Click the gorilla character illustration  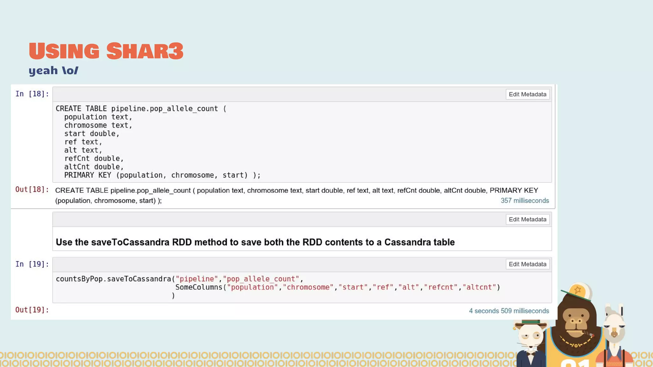coord(576,322)
